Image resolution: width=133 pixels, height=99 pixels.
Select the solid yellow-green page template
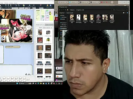pos(51,18)
